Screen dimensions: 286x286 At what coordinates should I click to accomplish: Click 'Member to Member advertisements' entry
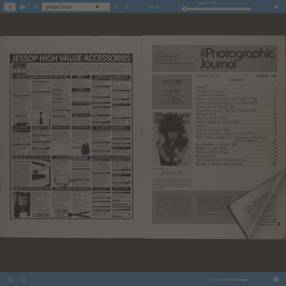point(236,164)
